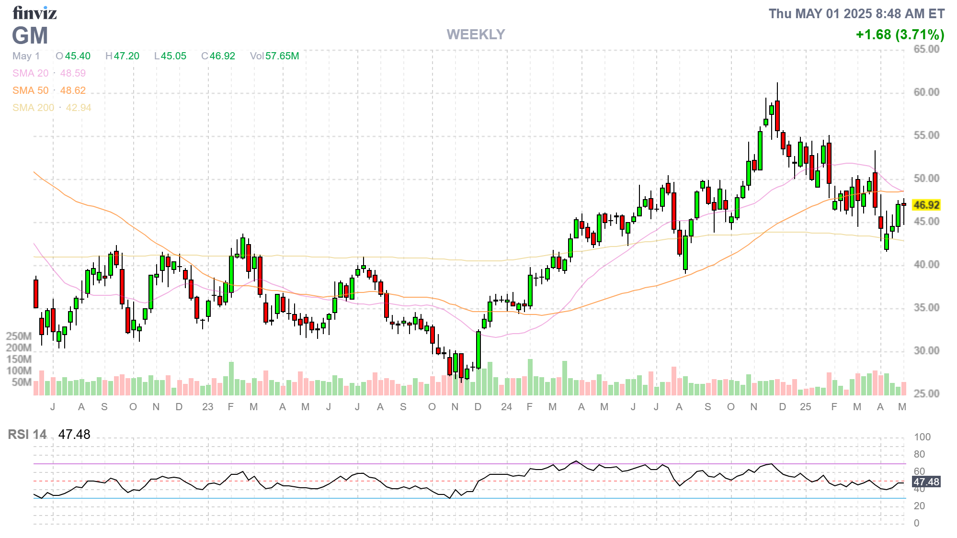Click the +1.68 (3.71%) price change text
This screenshot has height=538, width=957.
click(900, 34)
